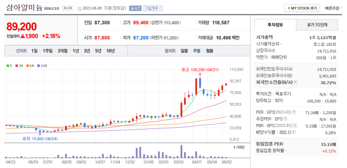Click the help icon next to 외국인소진율(B/A)
Viewport: 347px width, 168px height.
click(x=295, y=82)
